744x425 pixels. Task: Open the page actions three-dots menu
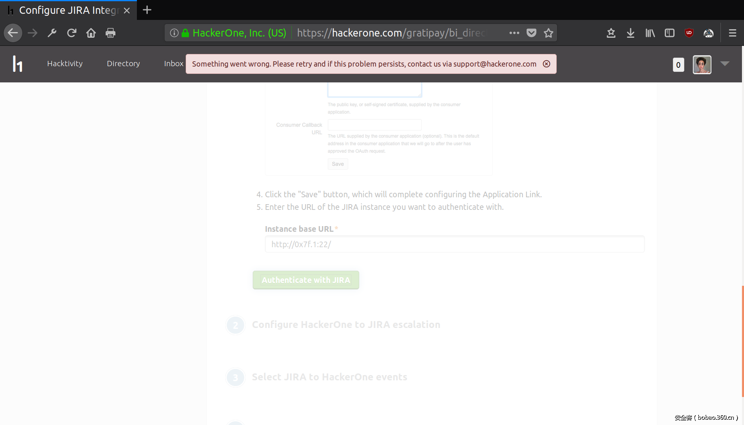point(514,33)
